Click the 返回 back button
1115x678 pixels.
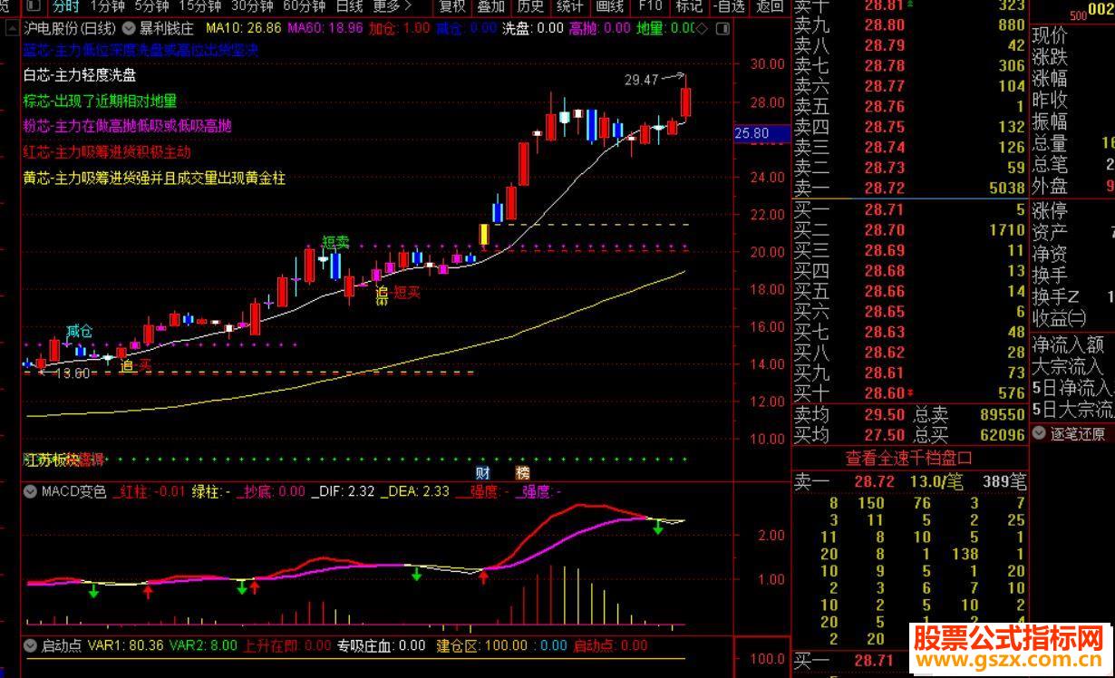[770, 5]
